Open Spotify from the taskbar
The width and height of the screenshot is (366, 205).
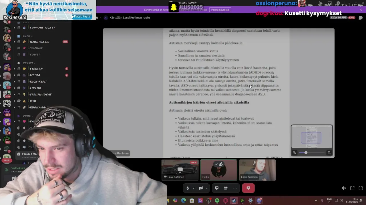(217, 201)
